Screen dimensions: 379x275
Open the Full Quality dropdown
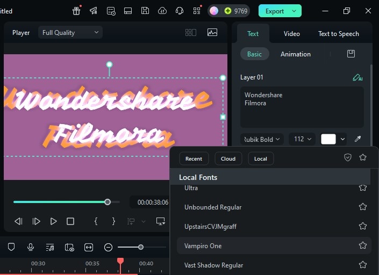(70, 32)
